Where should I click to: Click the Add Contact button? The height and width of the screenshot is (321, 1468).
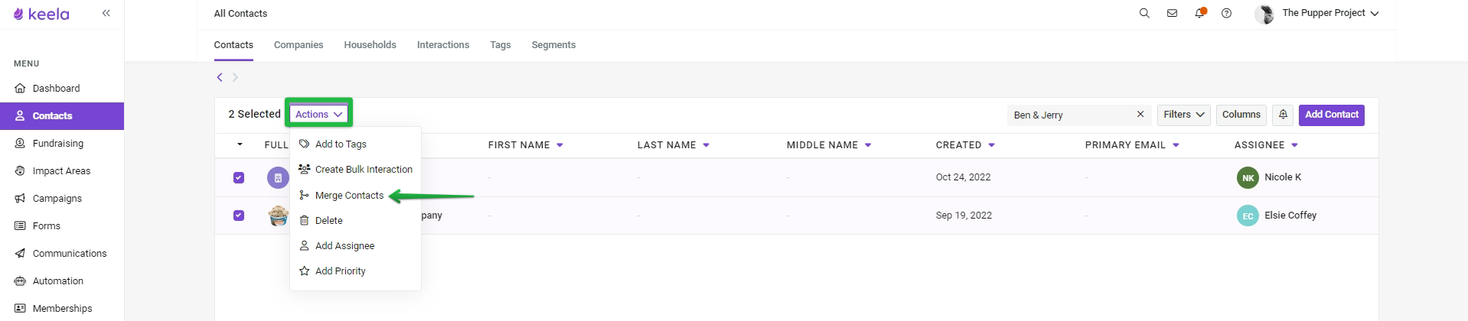(1332, 115)
